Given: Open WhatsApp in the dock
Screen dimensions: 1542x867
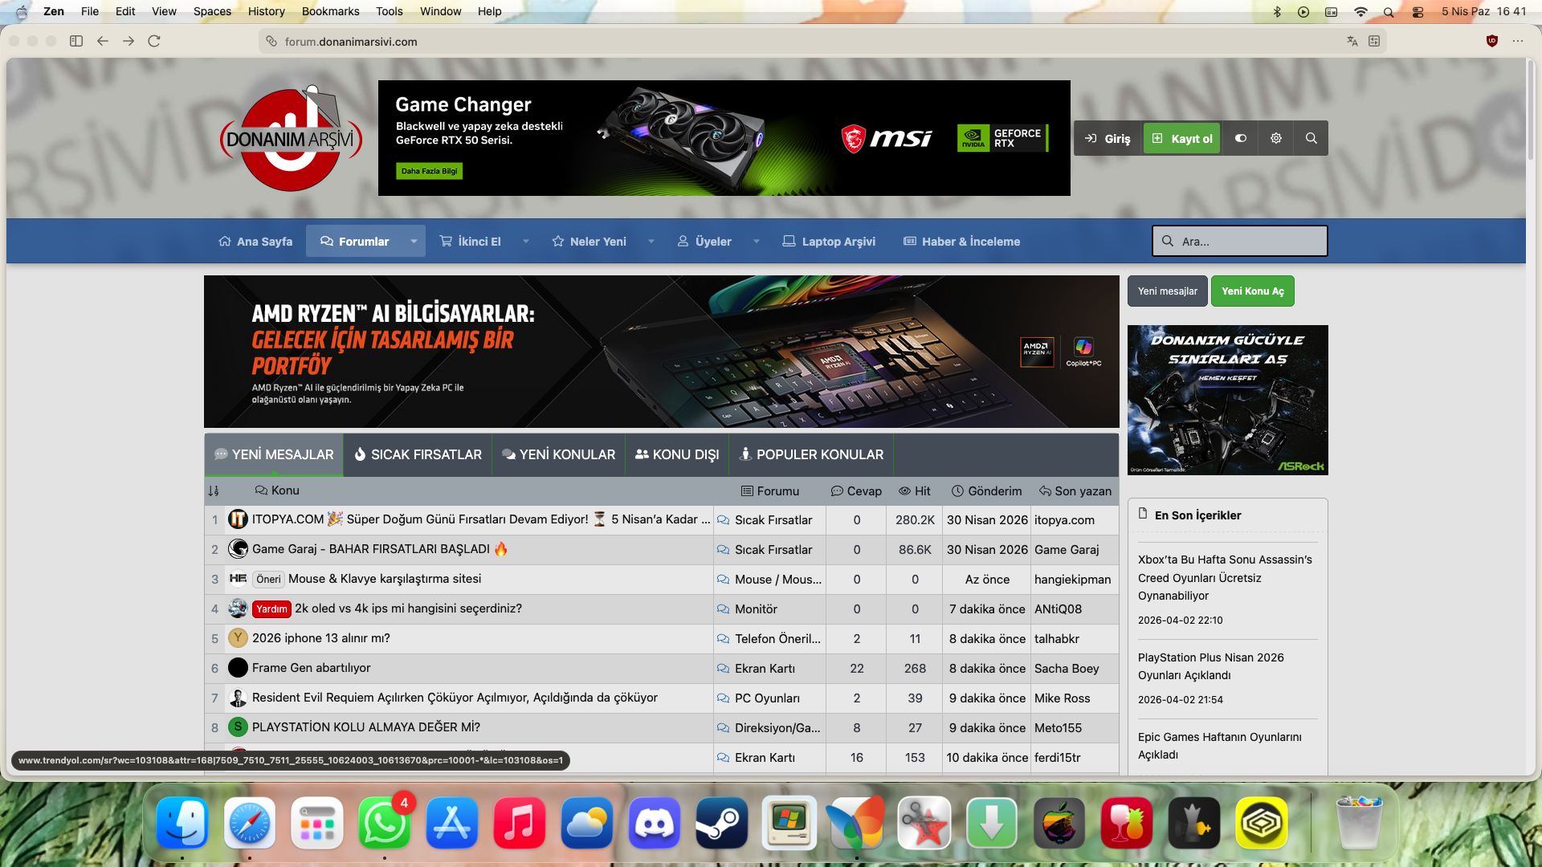Looking at the screenshot, I should 385,824.
